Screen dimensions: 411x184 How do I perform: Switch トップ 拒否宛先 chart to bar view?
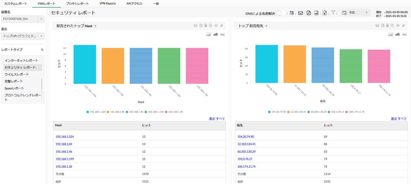(397, 34)
